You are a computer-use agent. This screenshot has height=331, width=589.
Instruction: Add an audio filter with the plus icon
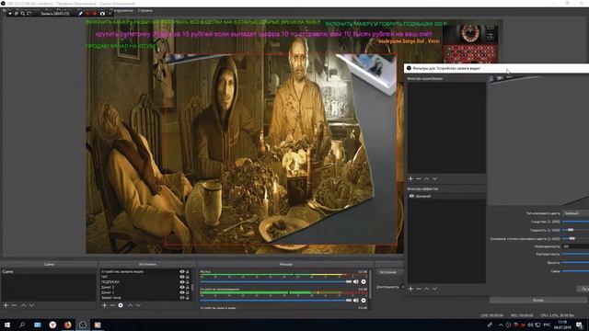pyautogui.click(x=410, y=179)
